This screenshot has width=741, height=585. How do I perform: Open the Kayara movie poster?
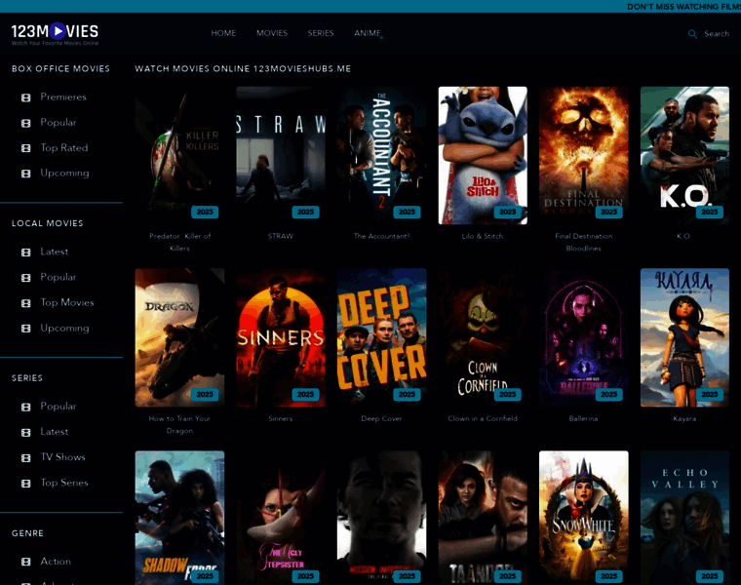pyautogui.click(x=684, y=337)
